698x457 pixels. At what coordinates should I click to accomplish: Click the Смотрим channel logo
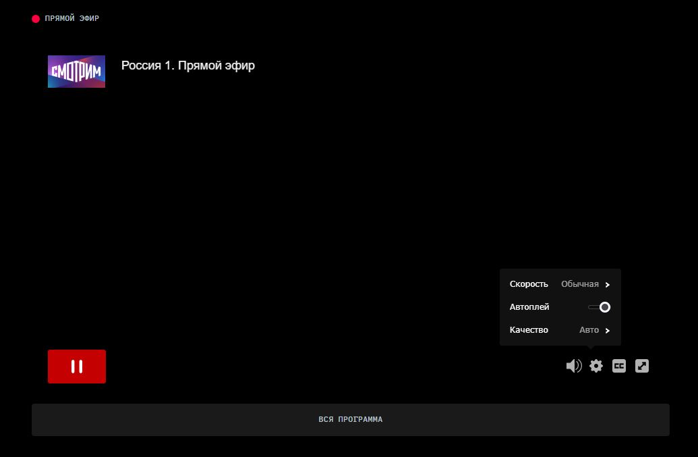click(77, 72)
